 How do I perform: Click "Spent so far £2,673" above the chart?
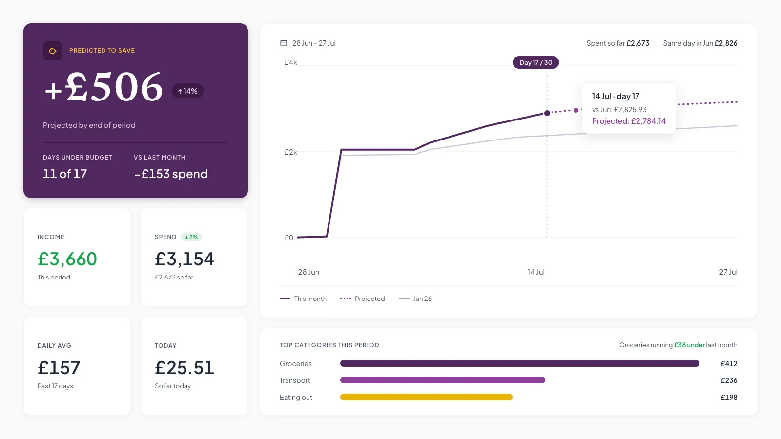pos(618,43)
